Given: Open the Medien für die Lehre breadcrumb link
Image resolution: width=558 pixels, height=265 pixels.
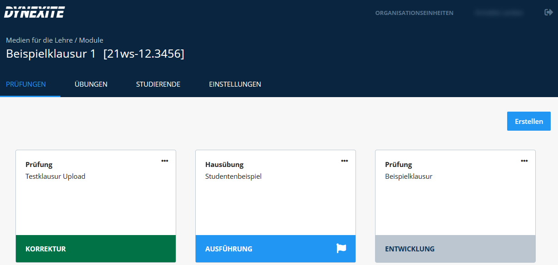Looking at the screenshot, I should pyautogui.click(x=35, y=40).
